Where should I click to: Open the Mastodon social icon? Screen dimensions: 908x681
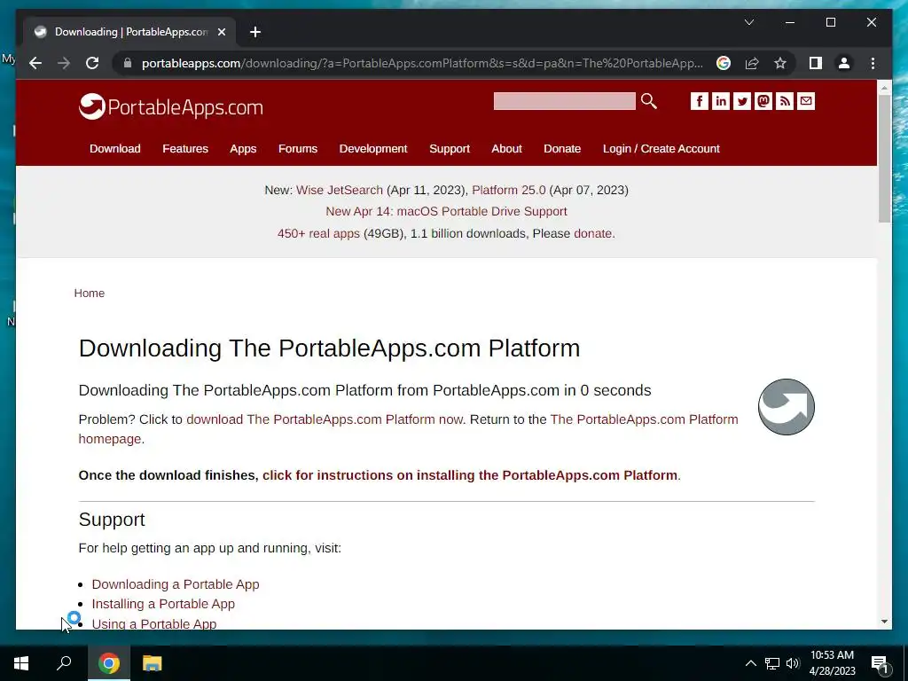tap(763, 101)
